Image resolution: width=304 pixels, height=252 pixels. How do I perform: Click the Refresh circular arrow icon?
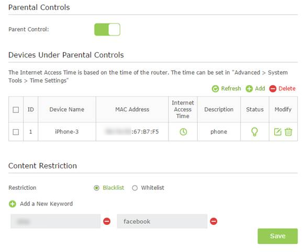click(215, 89)
